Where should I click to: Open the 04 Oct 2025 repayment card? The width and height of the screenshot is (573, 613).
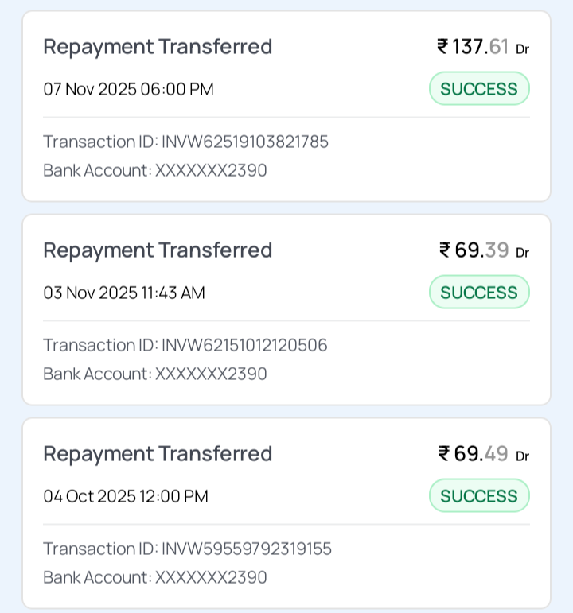pyautogui.click(x=286, y=513)
